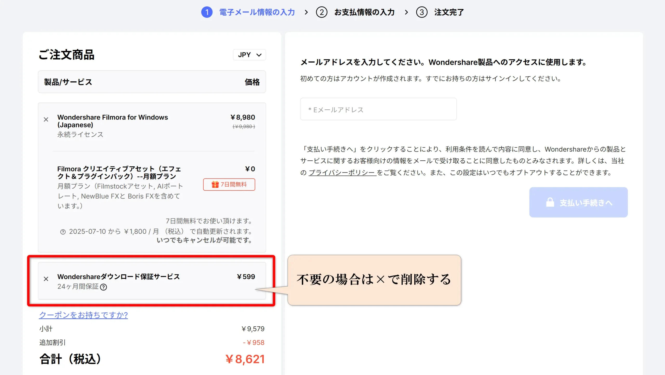Image resolution: width=665 pixels, height=375 pixels.
Task: Click help icon next to 24ヶ月間保証
Action: point(103,287)
